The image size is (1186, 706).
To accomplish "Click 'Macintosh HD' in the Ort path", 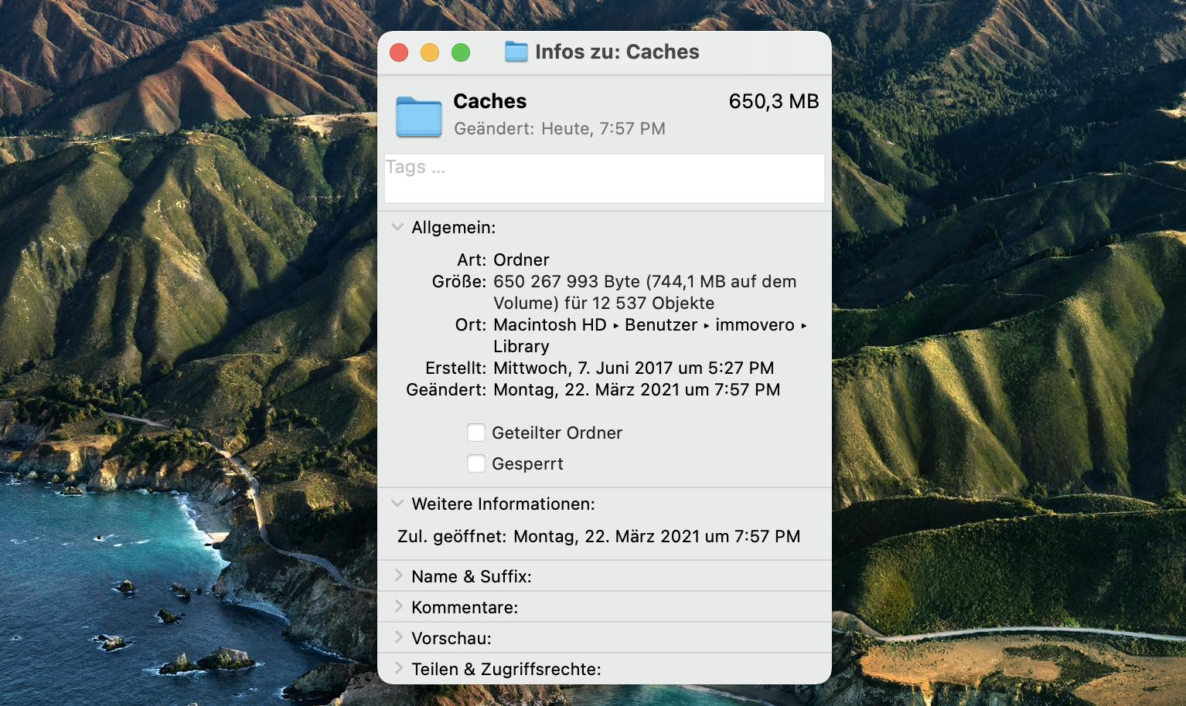I will pyautogui.click(x=550, y=324).
